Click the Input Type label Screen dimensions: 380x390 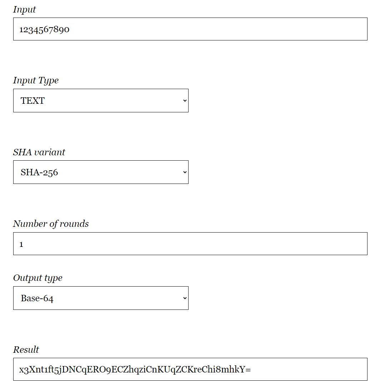[x=36, y=81]
